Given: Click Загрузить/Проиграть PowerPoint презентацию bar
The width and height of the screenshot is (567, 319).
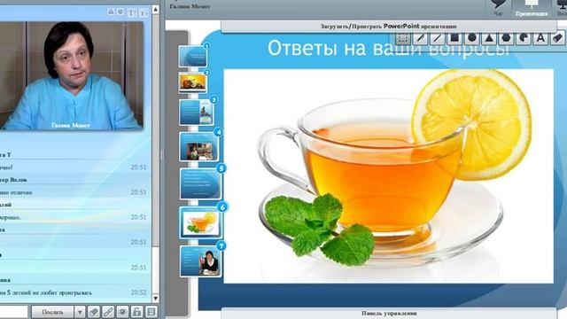Looking at the screenshot, I should [388, 26].
